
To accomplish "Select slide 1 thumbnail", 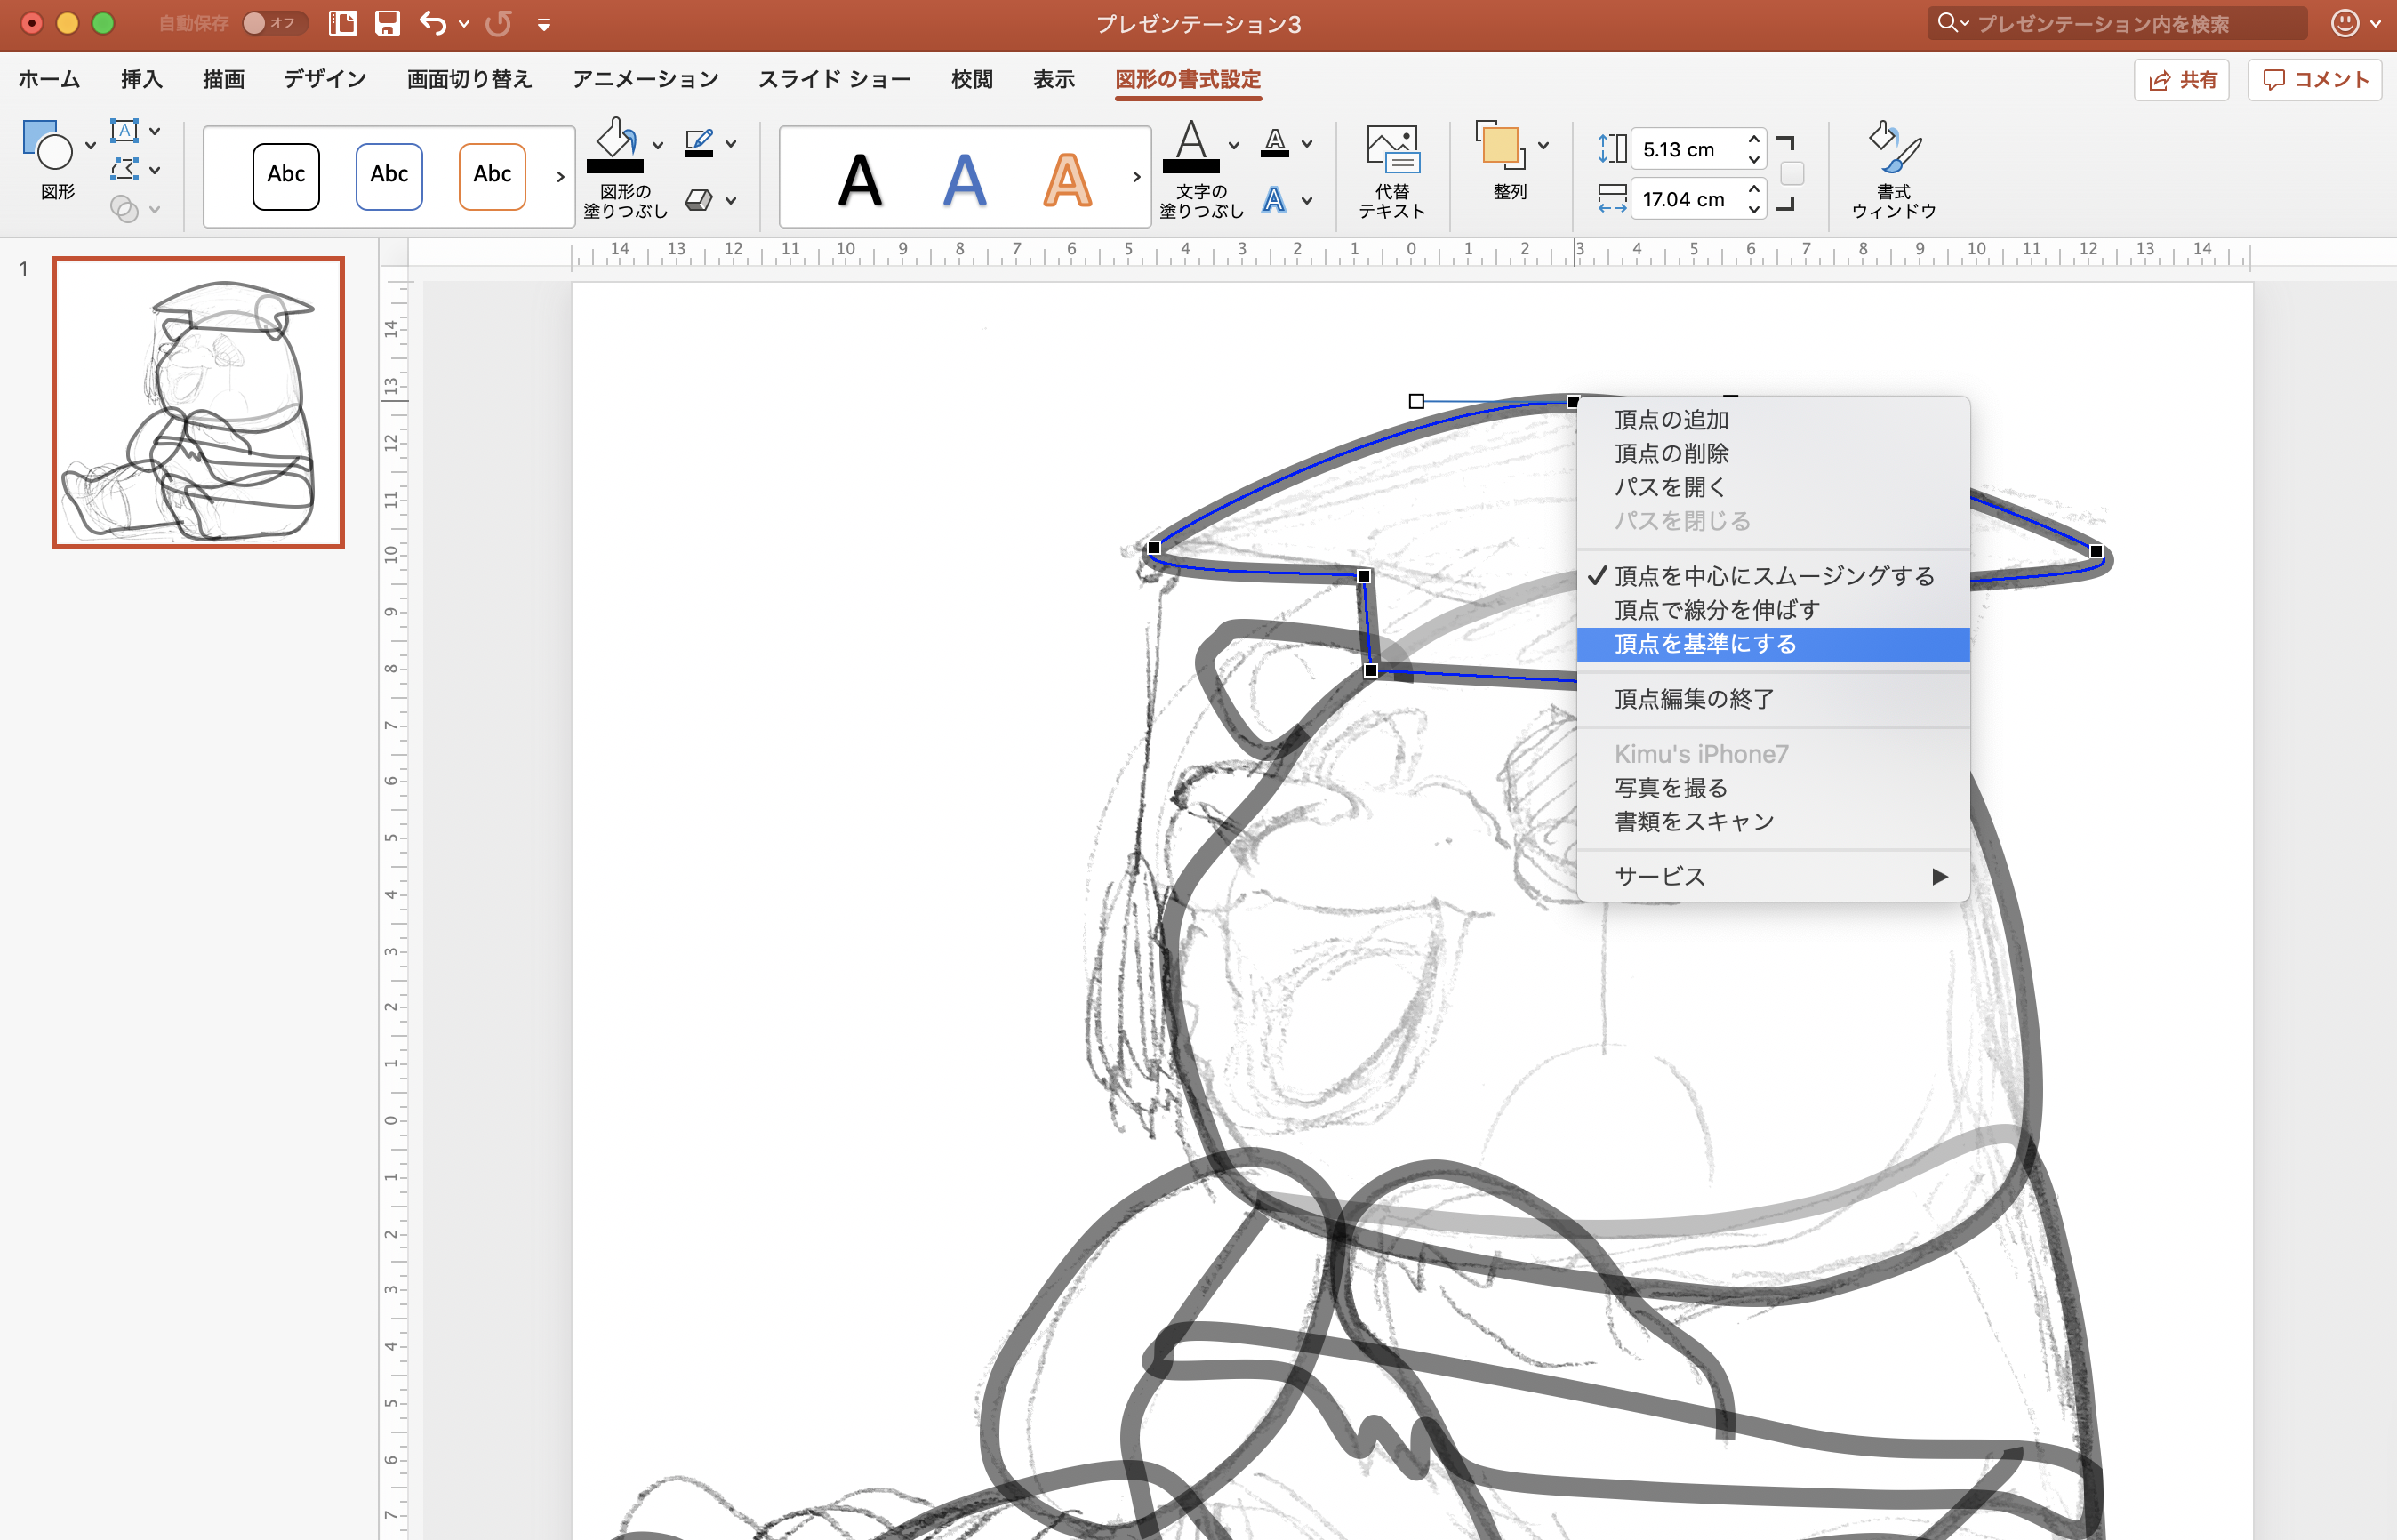I will (x=198, y=403).
